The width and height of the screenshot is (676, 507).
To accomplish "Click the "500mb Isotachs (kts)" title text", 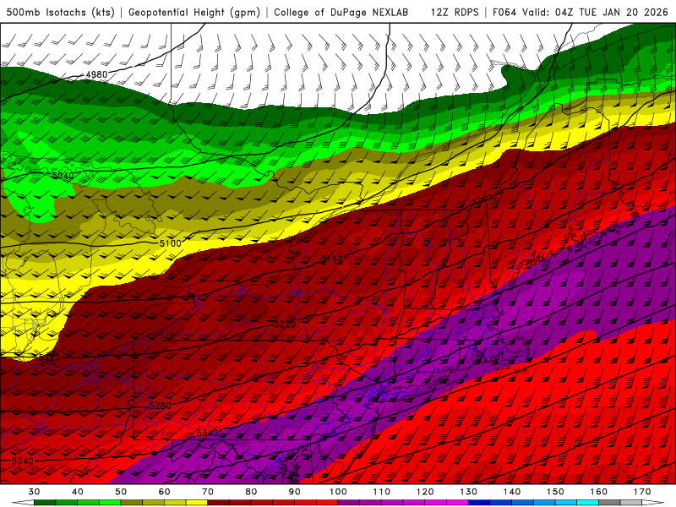I will [60, 12].
